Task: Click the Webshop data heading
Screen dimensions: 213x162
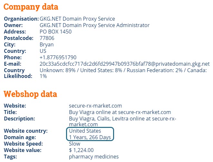Action: point(30,94)
